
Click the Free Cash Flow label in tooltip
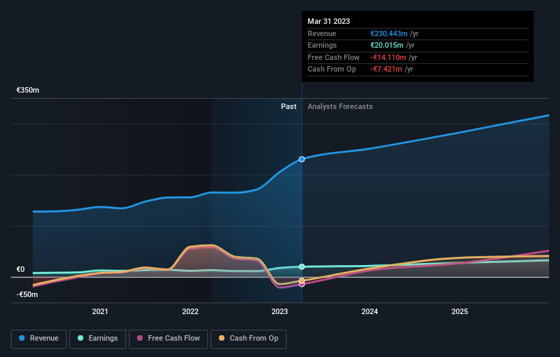[334, 57]
